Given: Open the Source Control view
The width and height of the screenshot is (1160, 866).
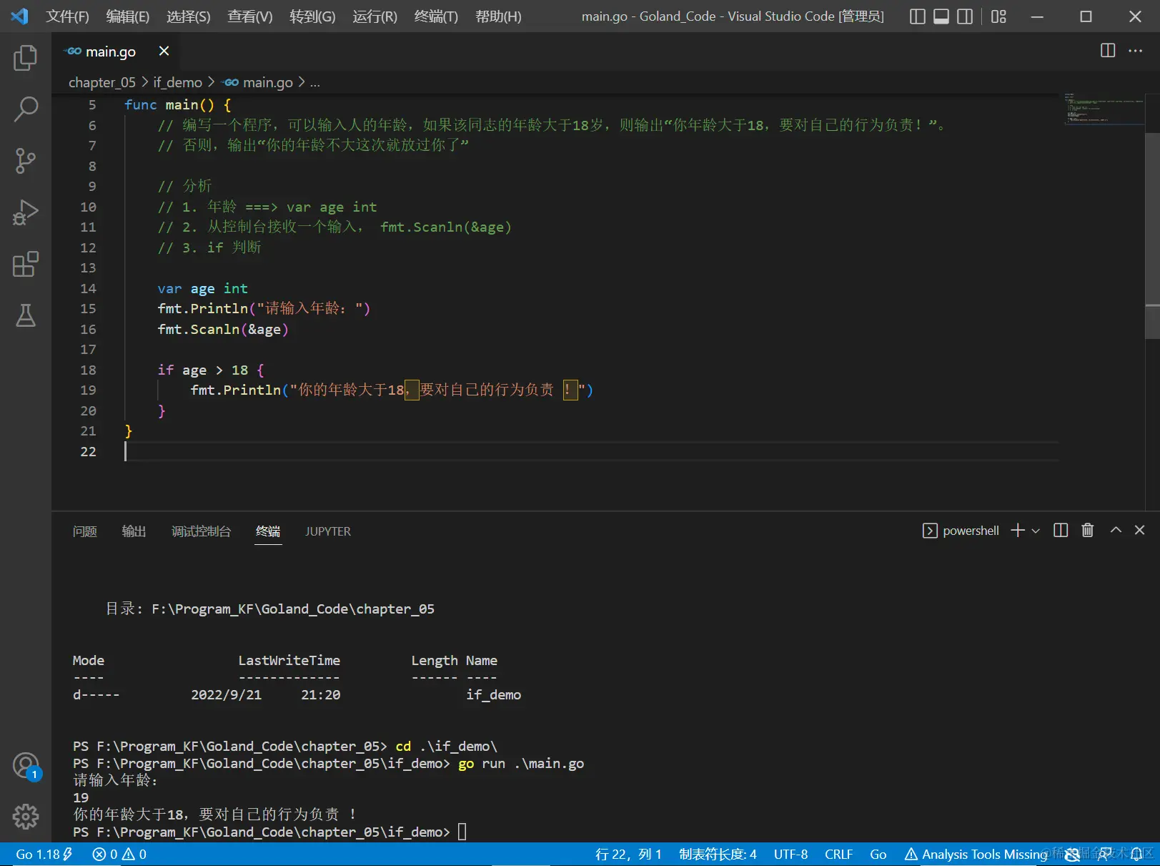Looking at the screenshot, I should coord(26,161).
